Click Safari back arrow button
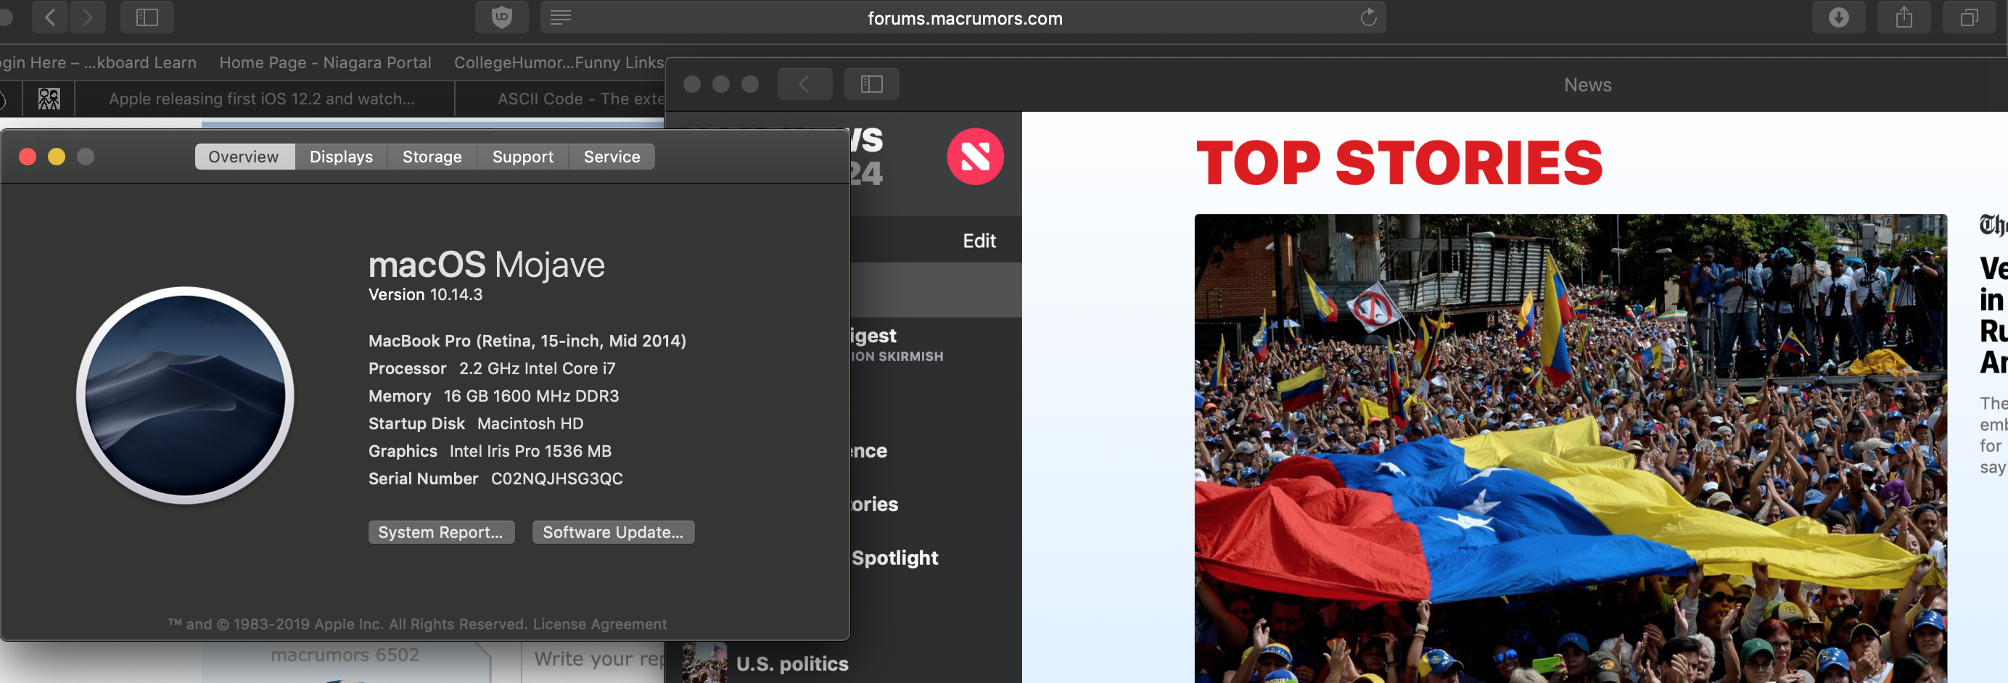Screen dimensions: 2008x683 pos(50,17)
